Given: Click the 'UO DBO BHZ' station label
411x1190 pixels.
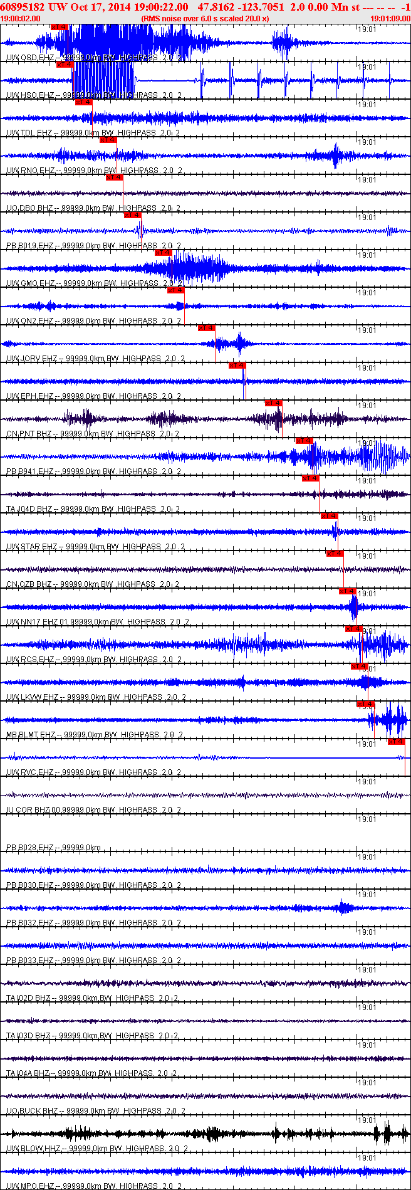Looking at the screenshot, I should pyautogui.click(x=29, y=208).
